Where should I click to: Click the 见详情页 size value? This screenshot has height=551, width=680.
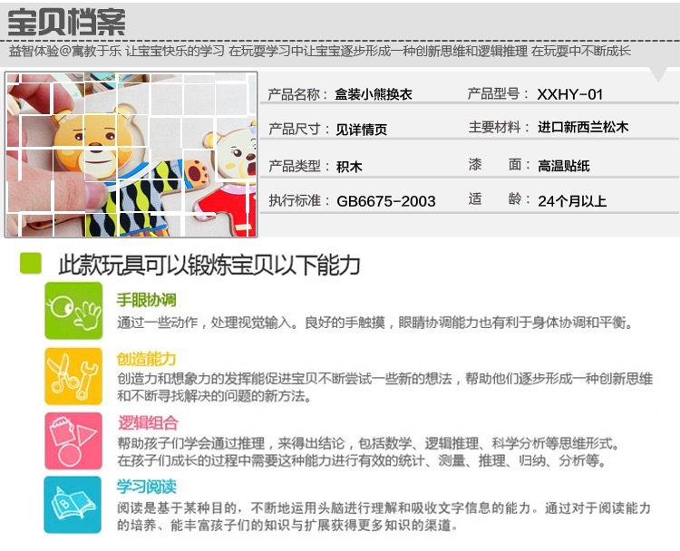[361, 130]
